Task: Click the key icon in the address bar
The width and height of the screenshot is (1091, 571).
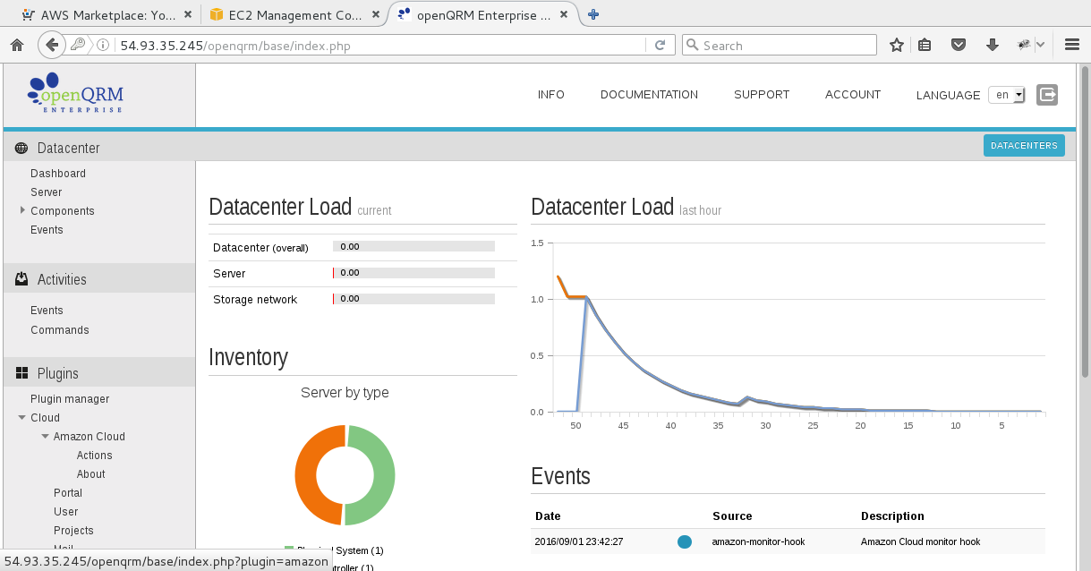Action: (x=78, y=45)
